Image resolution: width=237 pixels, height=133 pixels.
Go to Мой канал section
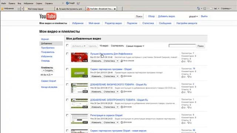[94, 23]
